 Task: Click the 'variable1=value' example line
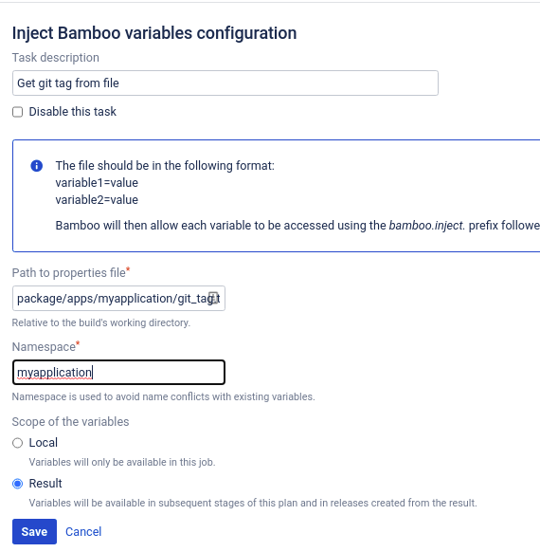click(97, 183)
